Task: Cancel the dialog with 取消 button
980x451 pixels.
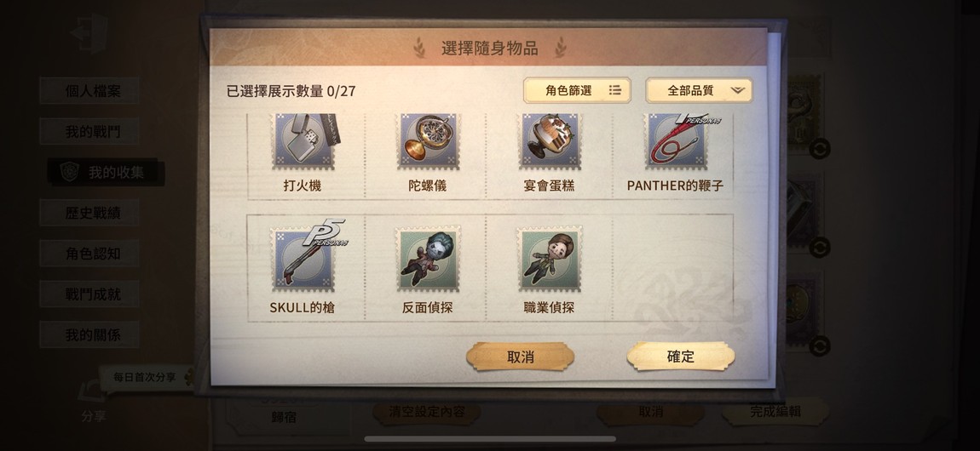Action: (520, 357)
